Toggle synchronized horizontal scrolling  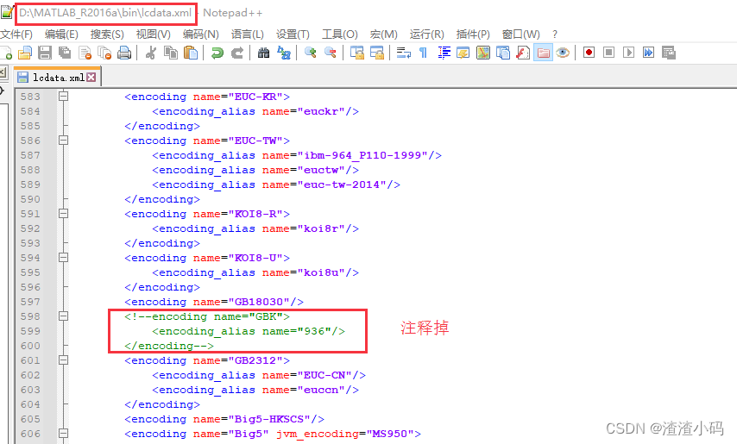pos(376,53)
